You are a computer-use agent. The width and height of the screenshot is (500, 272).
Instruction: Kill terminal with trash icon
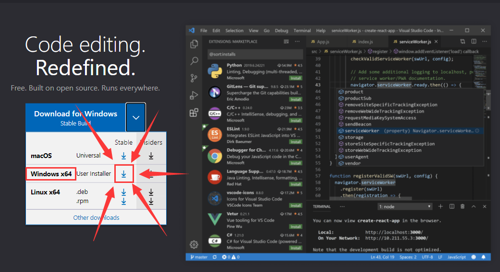tap(463, 206)
